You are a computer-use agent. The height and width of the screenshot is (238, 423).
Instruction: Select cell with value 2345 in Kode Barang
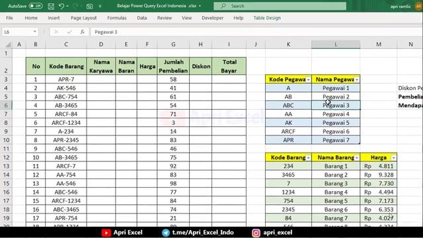(x=288, y=210)
